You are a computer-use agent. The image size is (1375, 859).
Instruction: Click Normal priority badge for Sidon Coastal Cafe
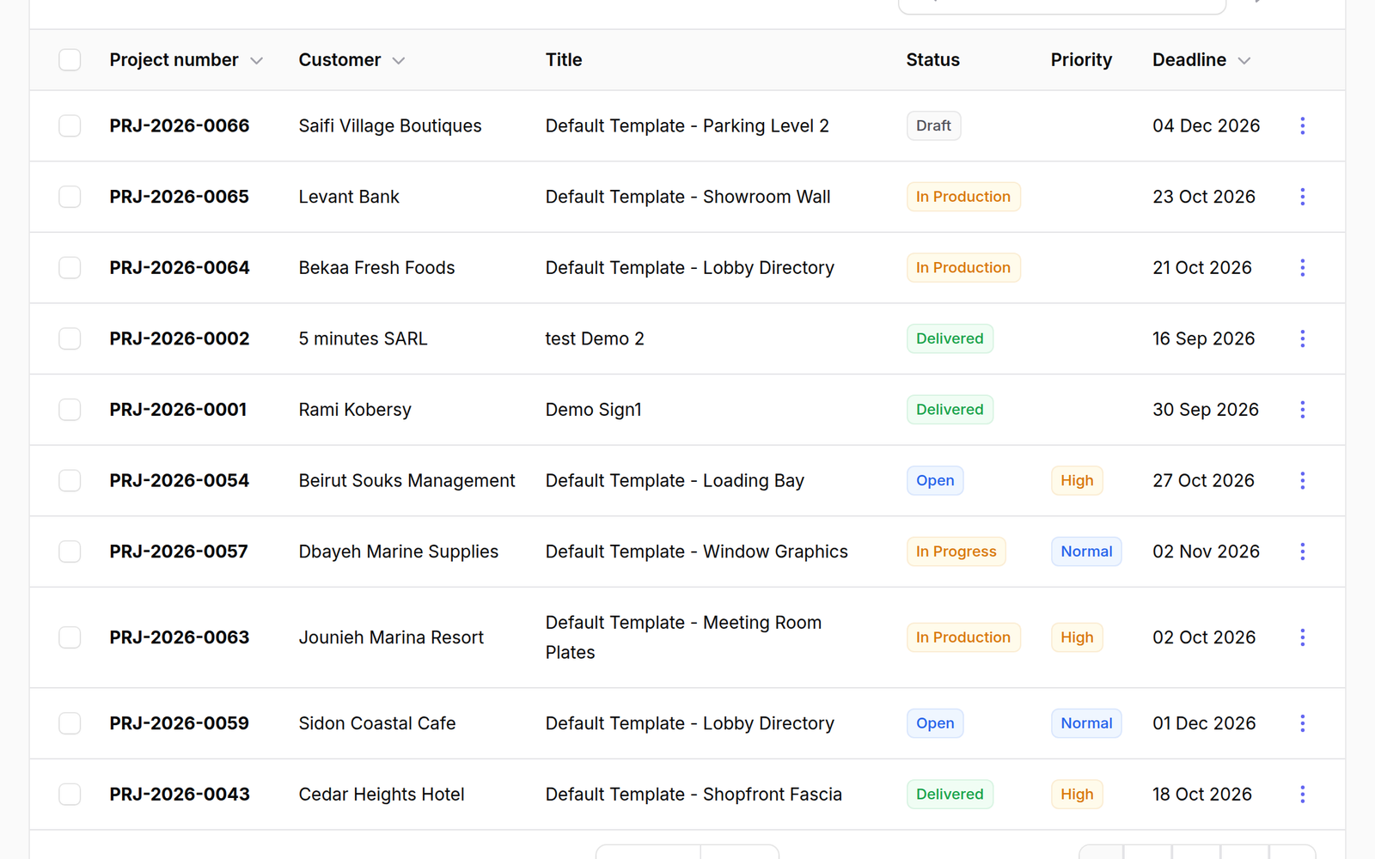click(x=1086, y=723)
